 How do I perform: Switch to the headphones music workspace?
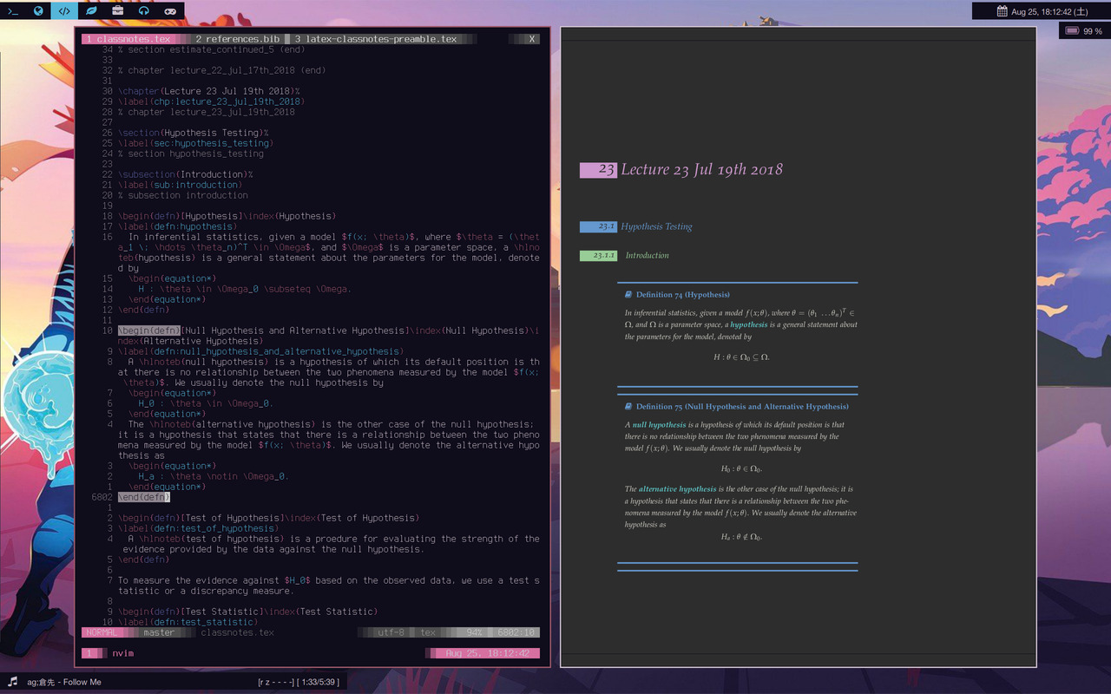[x=144, y=10]
